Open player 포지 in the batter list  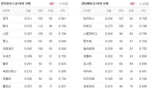point(34,19)
